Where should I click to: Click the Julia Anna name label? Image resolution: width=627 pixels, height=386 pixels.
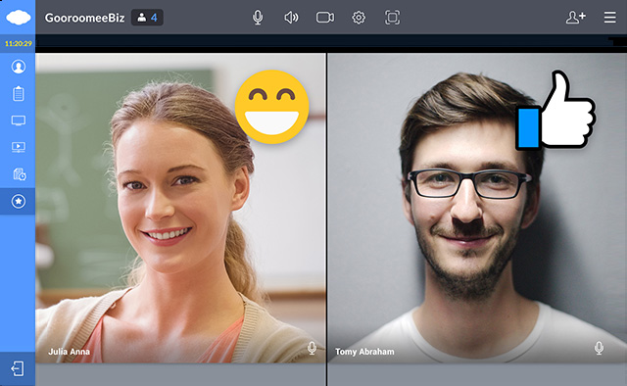click(x=70, y=352)
